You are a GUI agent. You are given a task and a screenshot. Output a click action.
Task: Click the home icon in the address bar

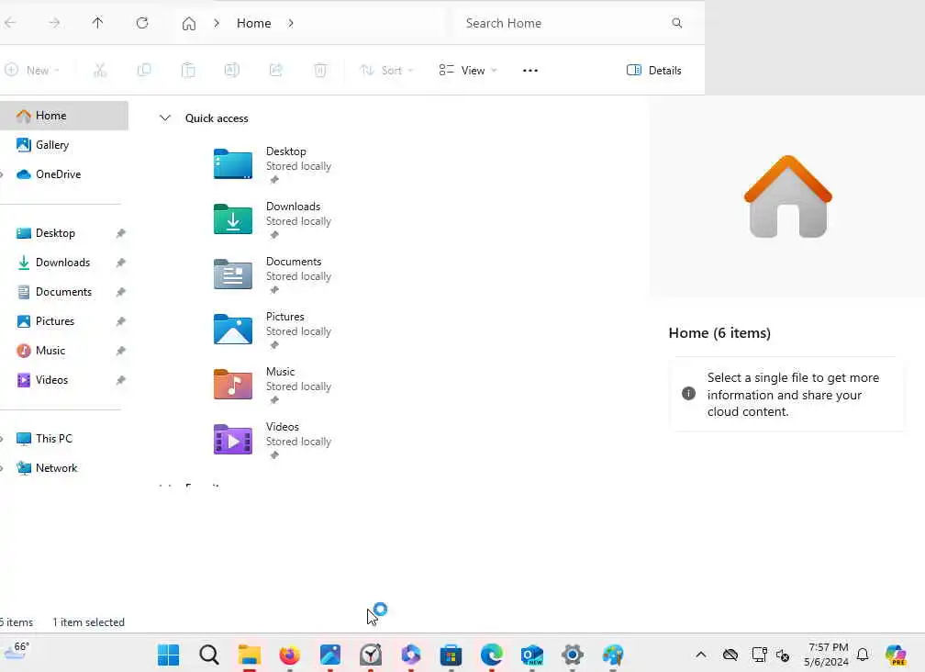click(189, 24)
